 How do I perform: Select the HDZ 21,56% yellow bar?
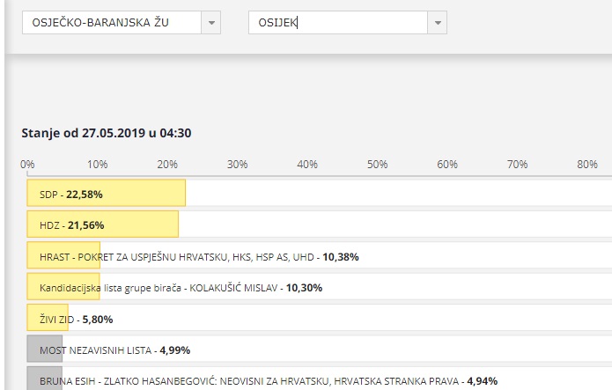[x=103, y=224]
